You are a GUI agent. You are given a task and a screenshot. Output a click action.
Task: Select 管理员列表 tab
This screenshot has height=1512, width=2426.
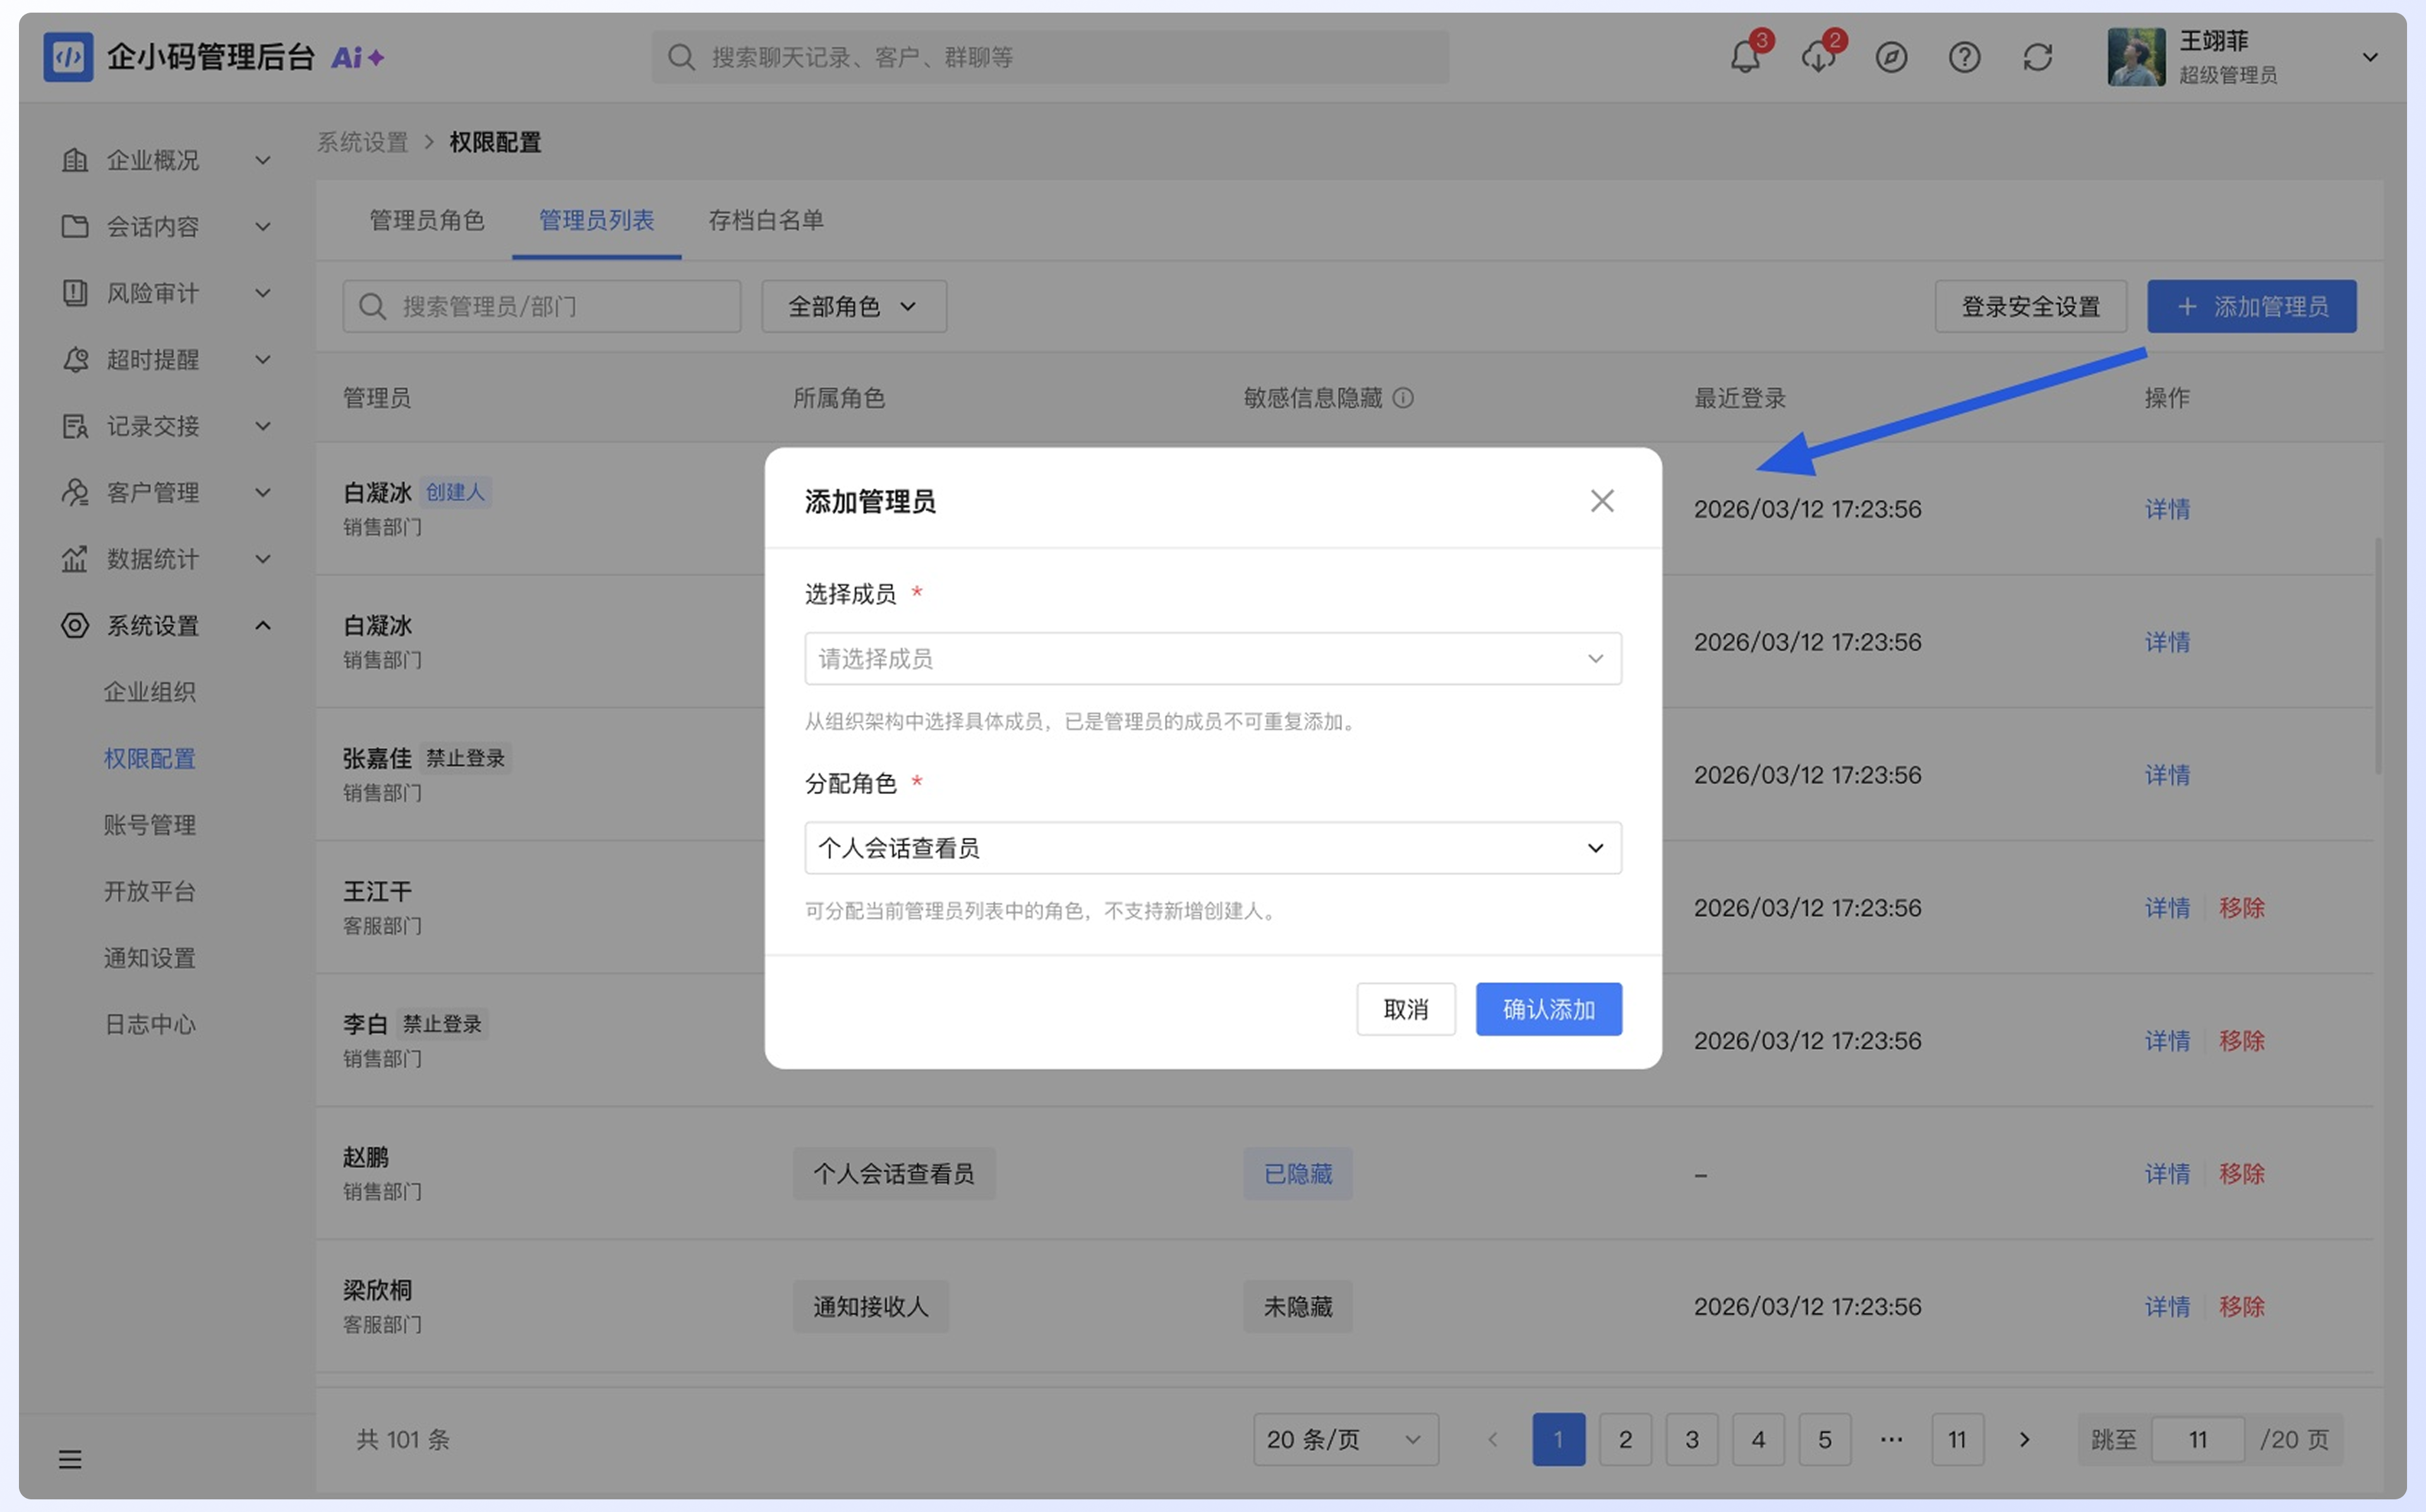click(x=596, y=220)
